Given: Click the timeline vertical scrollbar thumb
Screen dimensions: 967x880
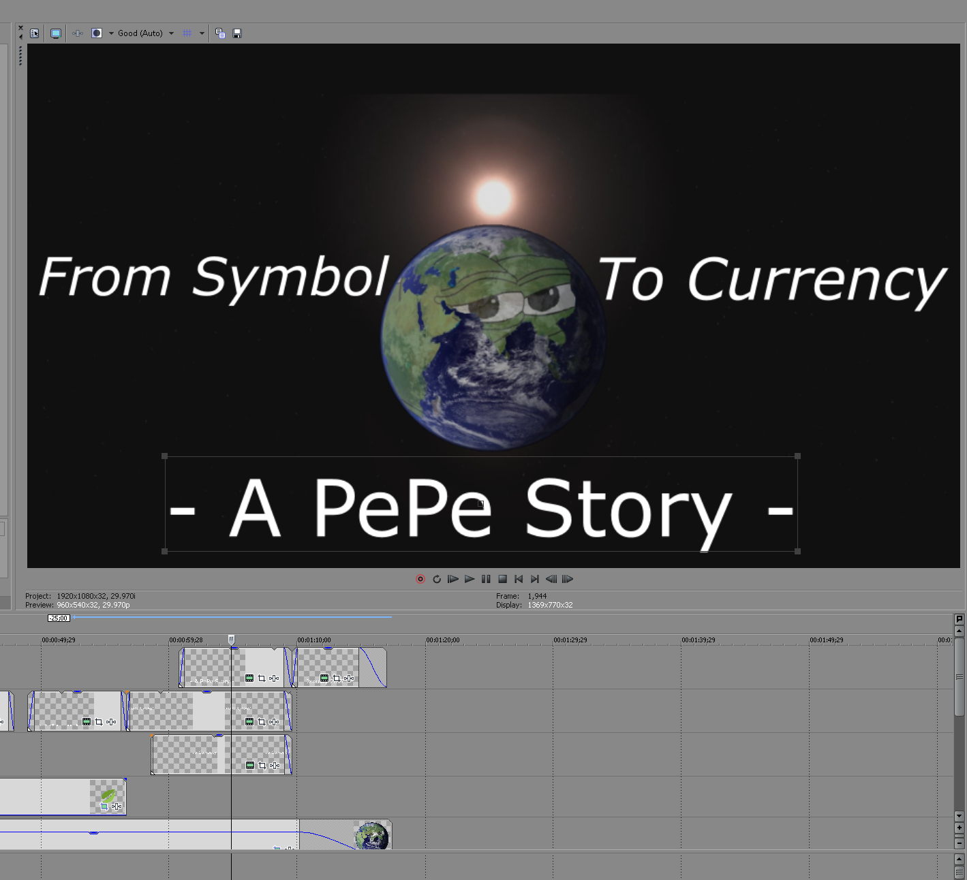Looking at the screenshot, I should pyautogui.click(x=960, y=676).
